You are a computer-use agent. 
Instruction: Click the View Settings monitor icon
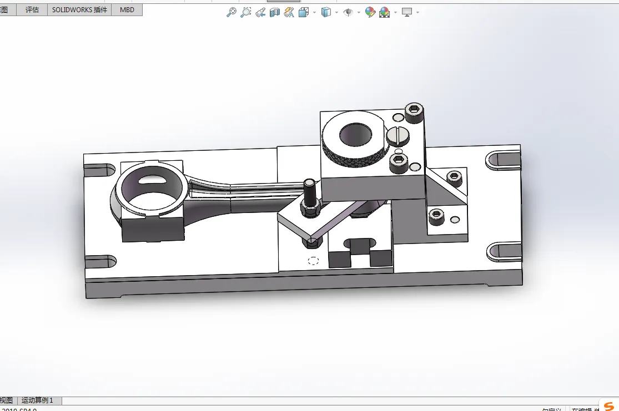pyautogui.click(x=406, y=12)
